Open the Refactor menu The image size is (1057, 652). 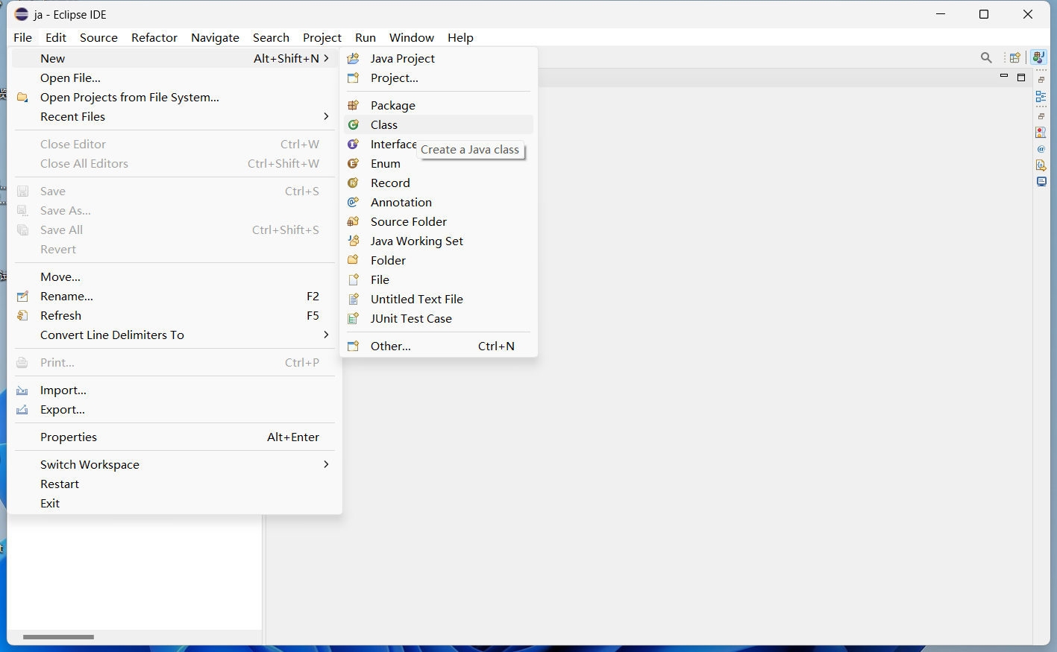coord(154,37)
